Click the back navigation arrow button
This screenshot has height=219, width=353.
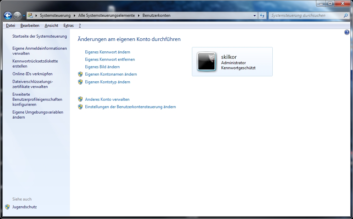8,15
